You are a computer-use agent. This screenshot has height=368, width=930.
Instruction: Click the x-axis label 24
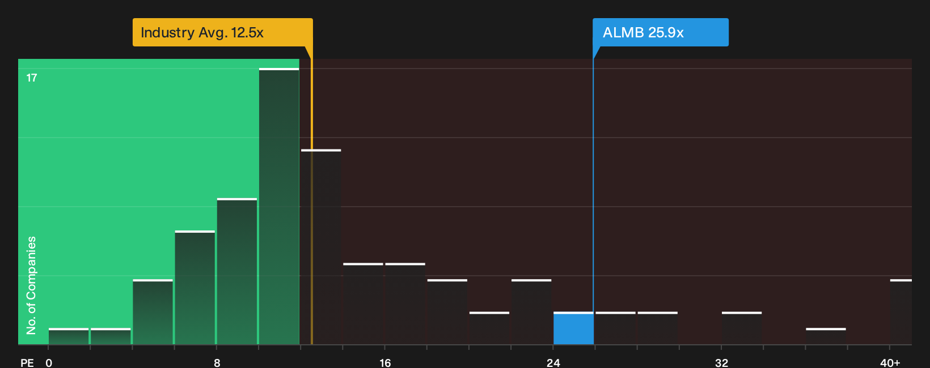[553, 362]
